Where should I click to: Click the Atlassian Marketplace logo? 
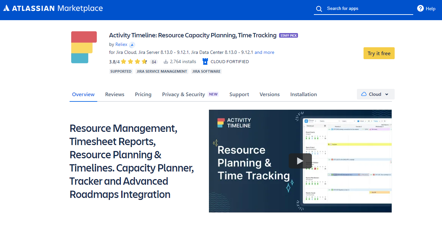[53, 8]
